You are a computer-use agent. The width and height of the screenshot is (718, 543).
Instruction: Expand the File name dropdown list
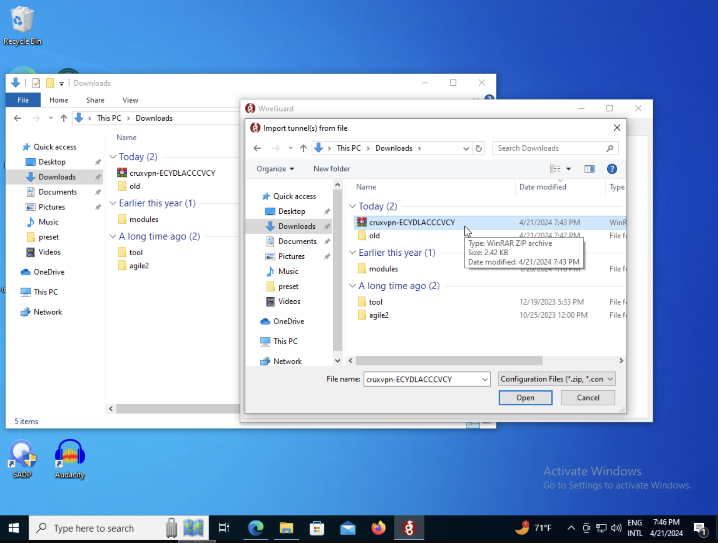(485, 379)
